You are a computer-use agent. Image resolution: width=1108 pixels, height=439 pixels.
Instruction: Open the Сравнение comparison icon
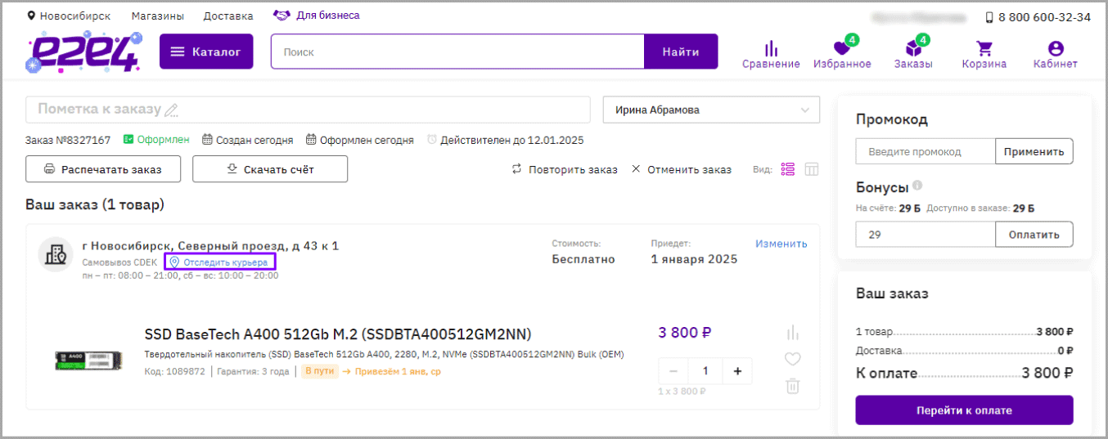[771, 48]
